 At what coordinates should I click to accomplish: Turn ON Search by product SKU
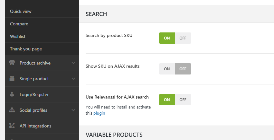[x=167, y=38]
